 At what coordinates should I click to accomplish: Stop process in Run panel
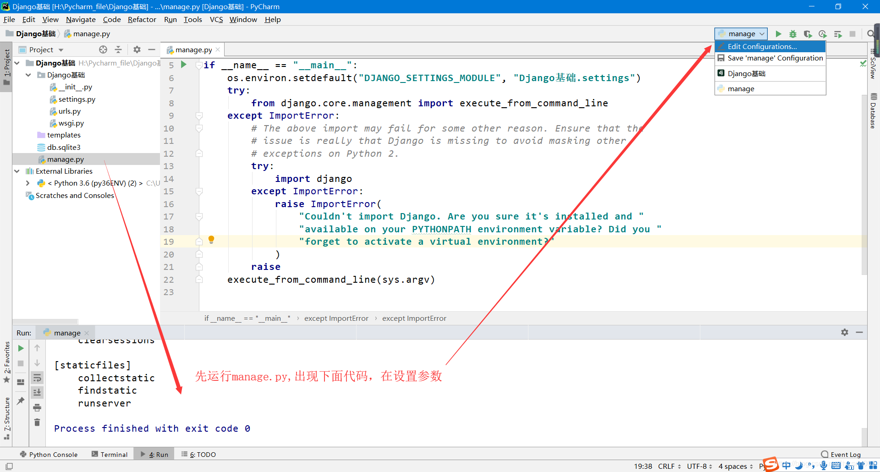point(21,363)
